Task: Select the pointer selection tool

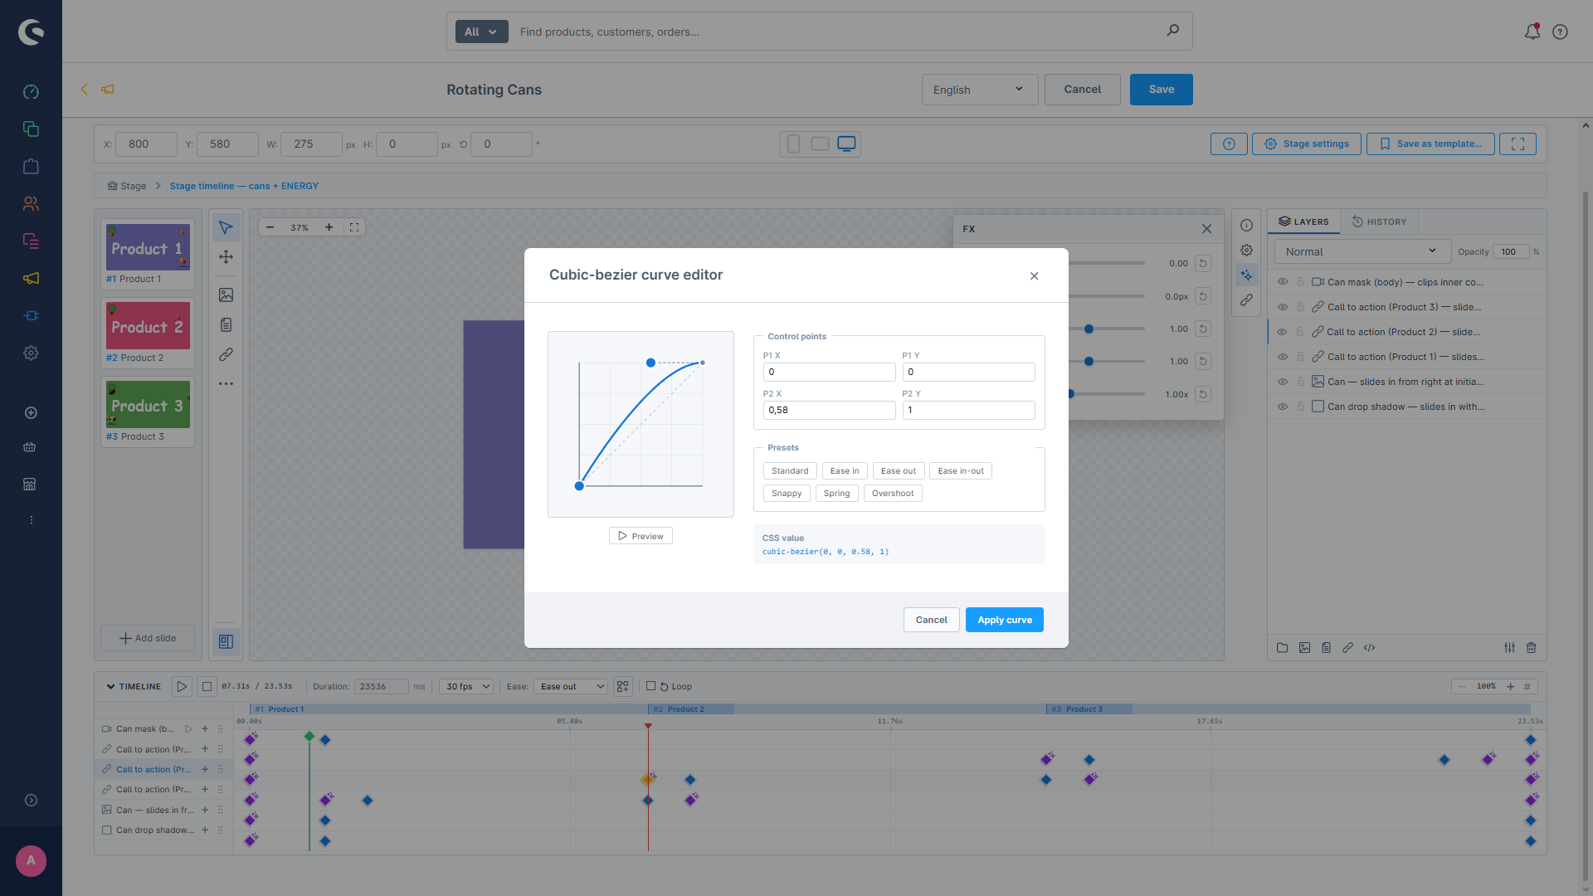Action: (x=226, y=227)
